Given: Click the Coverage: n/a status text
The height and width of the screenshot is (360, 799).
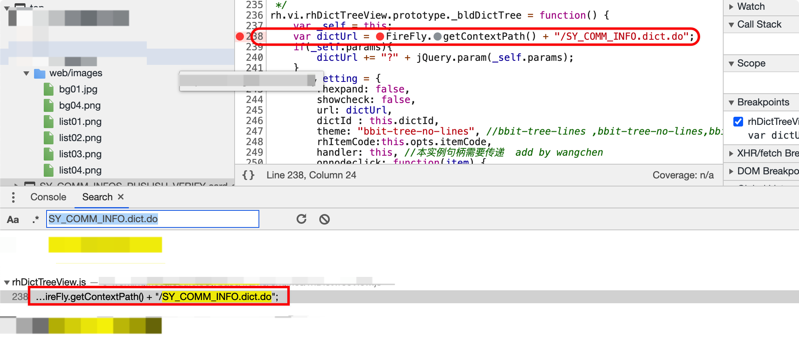Looking at the screenshot, I should point(683,175).
